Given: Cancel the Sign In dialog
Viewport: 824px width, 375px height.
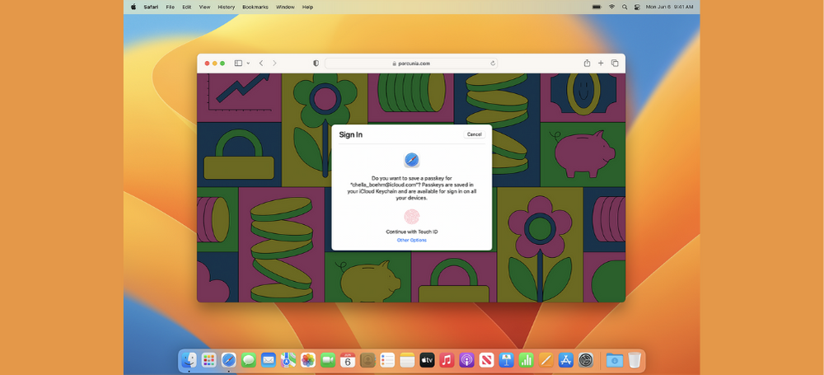Looking at the screenshot, I should pos(475,134).
